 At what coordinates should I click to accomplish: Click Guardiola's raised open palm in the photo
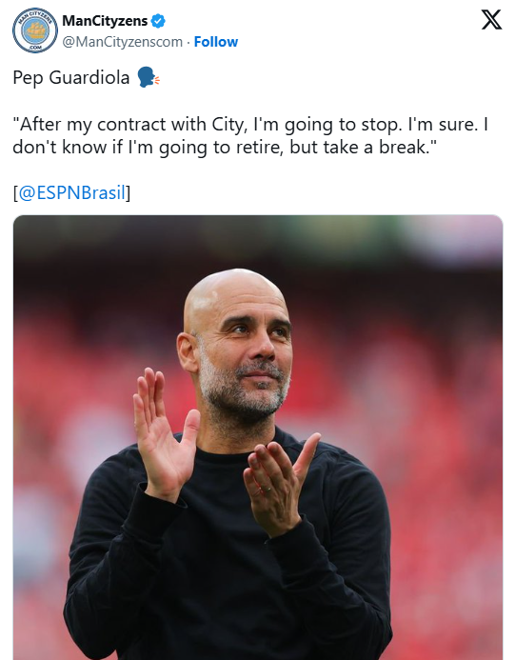point(164,438)
